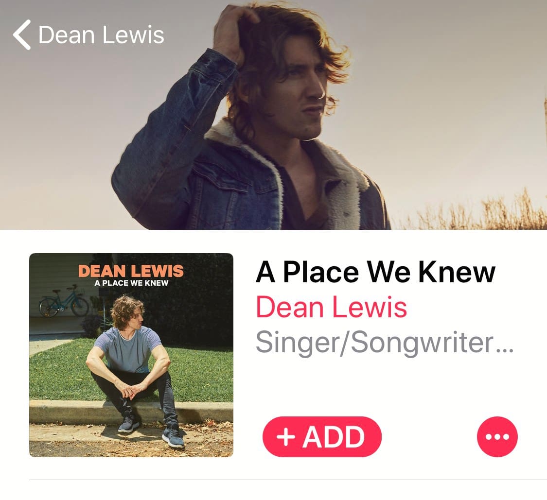Select the black A Place We Knew title
Screen dimensions: 547x500
375,272
